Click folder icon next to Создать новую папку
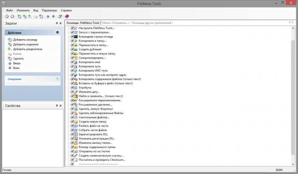 point(76,121)
